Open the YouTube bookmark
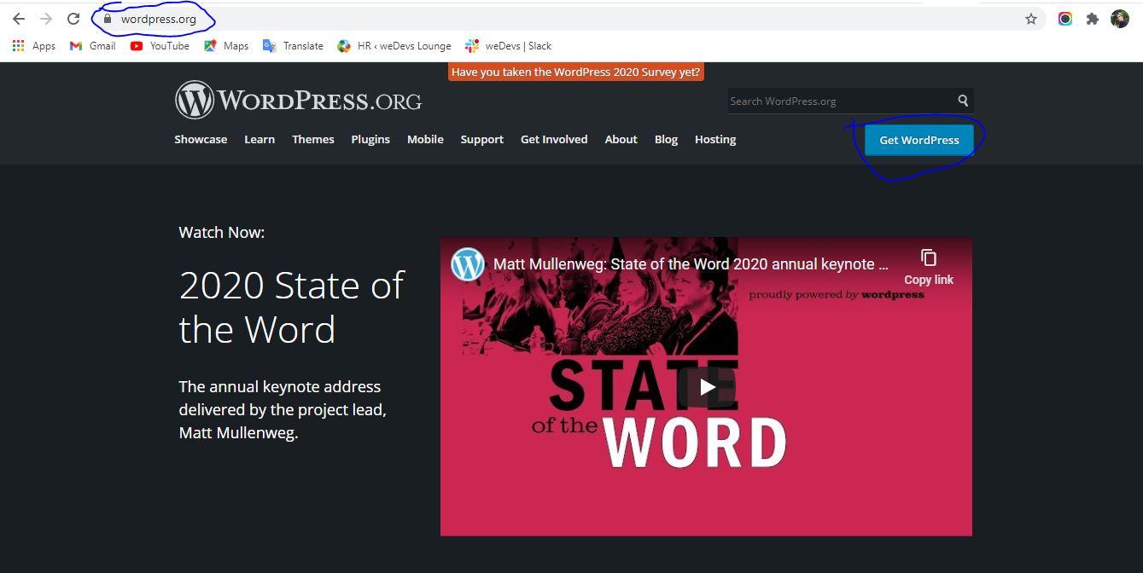Image resolution: width=1143 pixels, height=573 pixels. click(x=160, y=46)
